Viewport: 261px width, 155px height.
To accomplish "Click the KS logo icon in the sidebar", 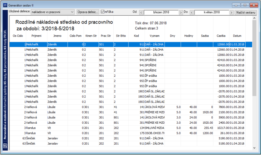I will [x=5, y=146].
